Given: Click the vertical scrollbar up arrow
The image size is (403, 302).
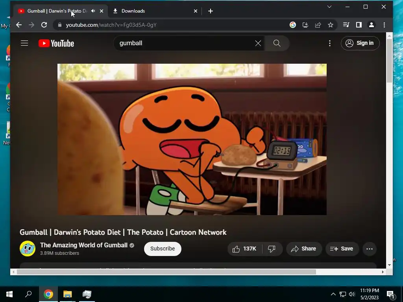Looking at the screenshot, I should click(389, 36).
